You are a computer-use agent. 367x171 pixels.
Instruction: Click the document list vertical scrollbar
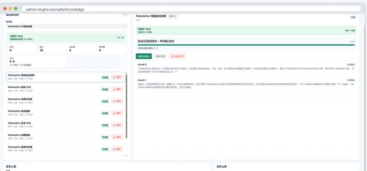point(126,106)
